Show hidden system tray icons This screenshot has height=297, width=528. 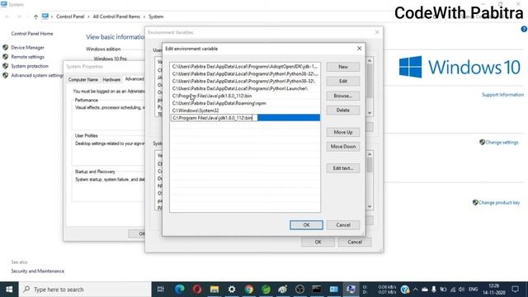pos(415,290)
